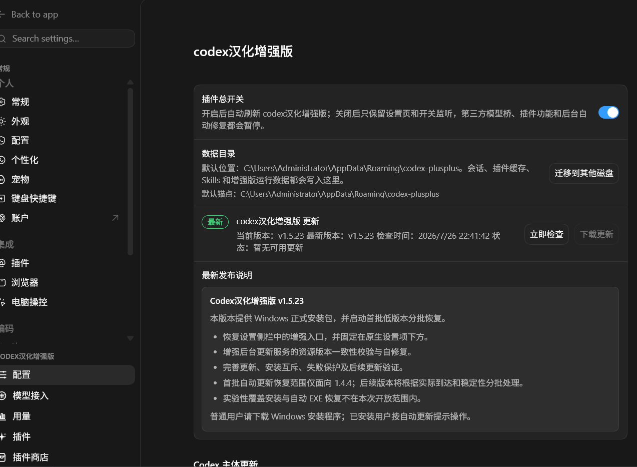Image resolution: width=637 pixels, height=467 pixels.
Task: Click the gear icon beside 常规
Action: click(x=3, y=102)
